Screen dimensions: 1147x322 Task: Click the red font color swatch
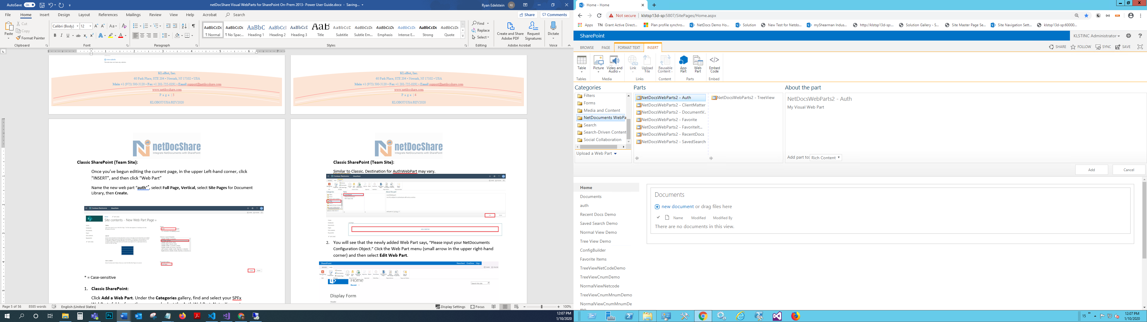click(x=121, y=35)
